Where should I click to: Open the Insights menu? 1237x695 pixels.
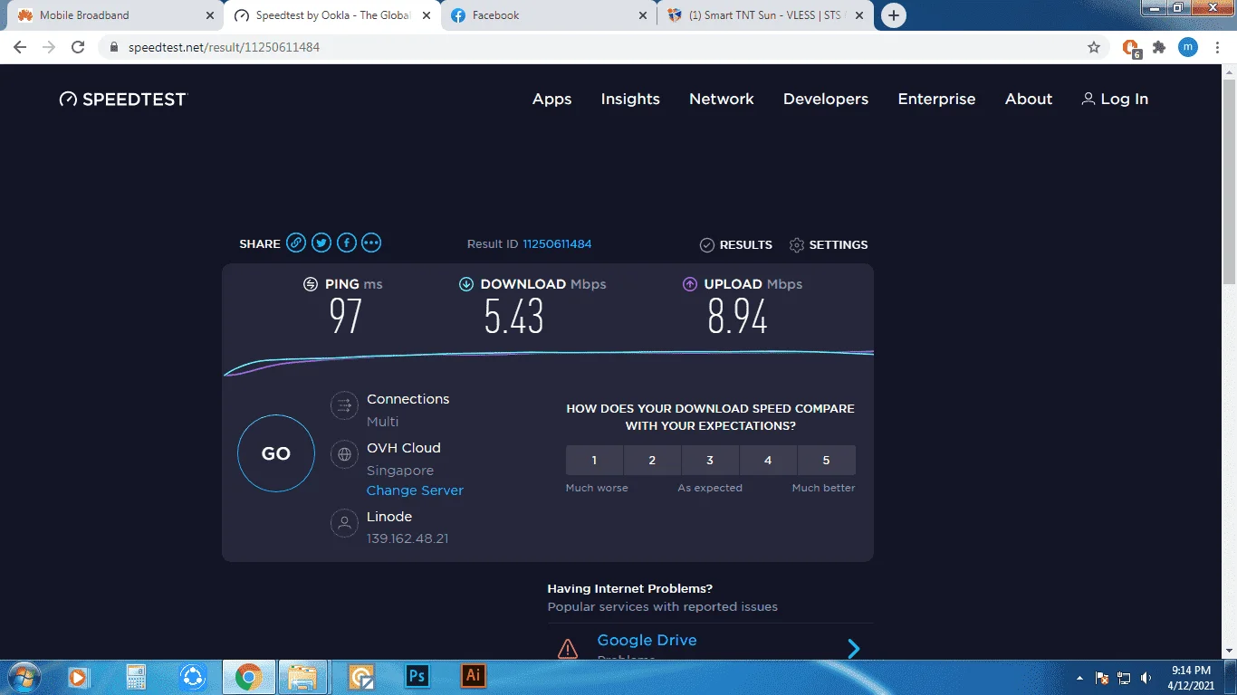tap(630, 100)
